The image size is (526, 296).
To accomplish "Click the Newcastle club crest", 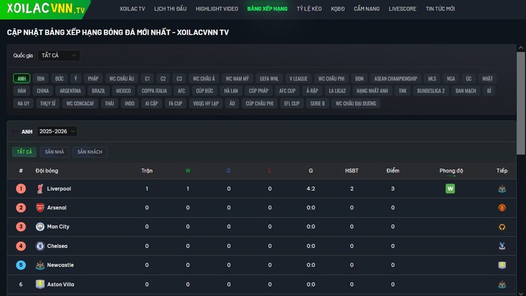I will tap(40, 265).
